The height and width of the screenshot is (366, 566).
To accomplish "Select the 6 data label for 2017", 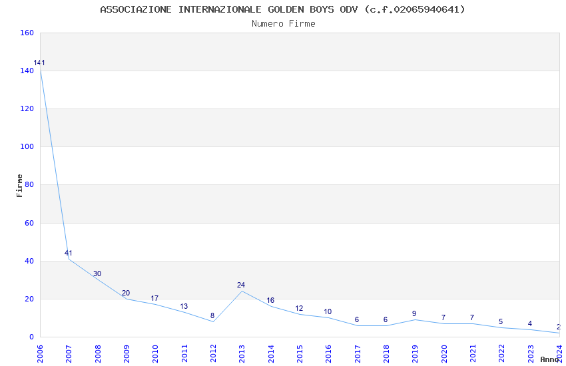I will pyautogui.click(x=357, y=319).
